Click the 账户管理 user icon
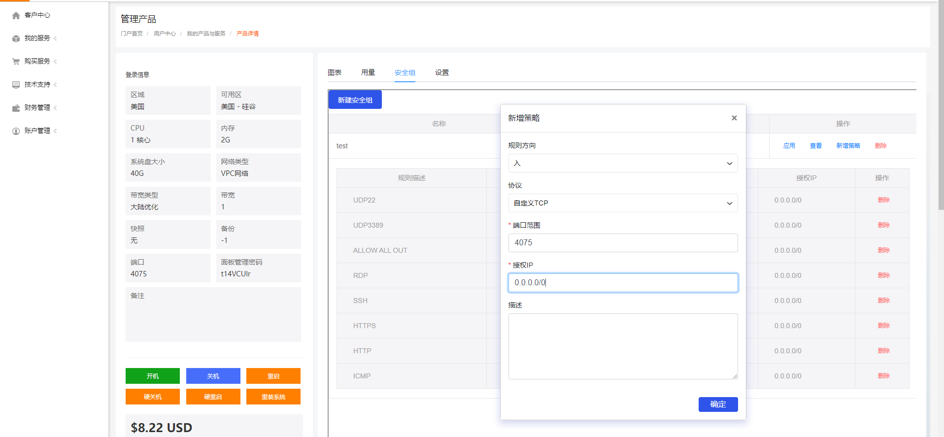The width and height of the screenshot is (944, 437). click(16, 131)
